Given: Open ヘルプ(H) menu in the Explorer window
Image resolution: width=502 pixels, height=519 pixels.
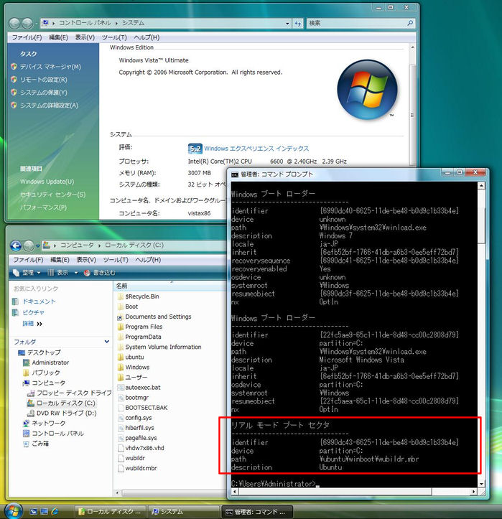Looking at the screenshot, I should (x=148, y=260).
